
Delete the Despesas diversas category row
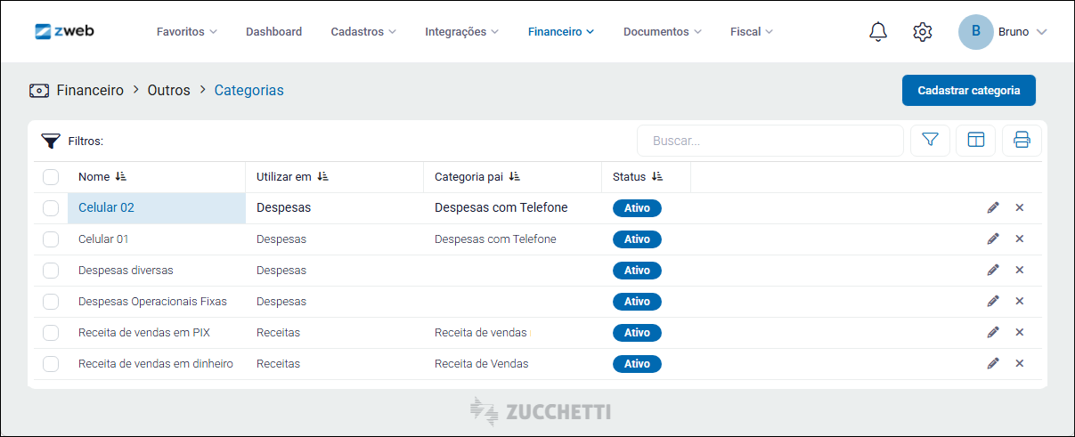1020,271
